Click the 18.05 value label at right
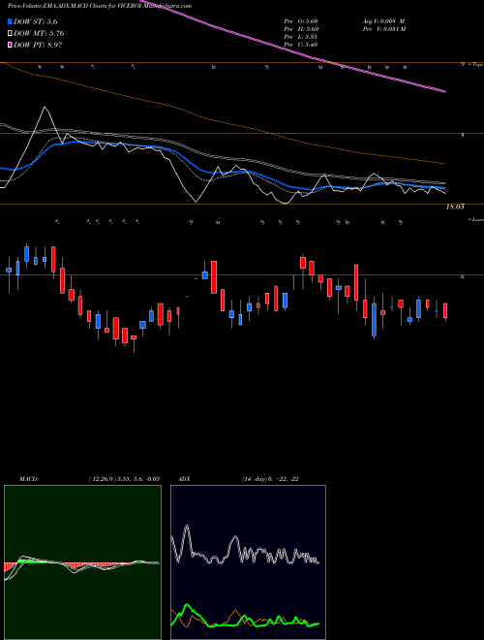Viewport: 484px width, 640px height. [455, 208]
